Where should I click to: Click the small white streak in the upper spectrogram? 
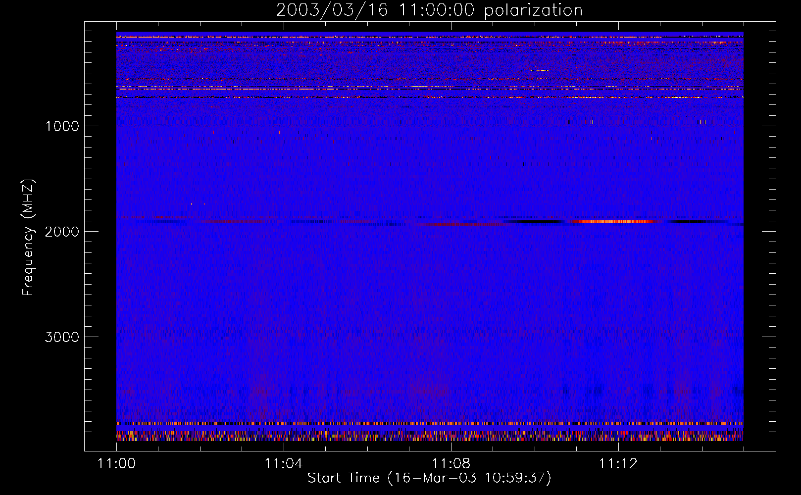point(540,70)
